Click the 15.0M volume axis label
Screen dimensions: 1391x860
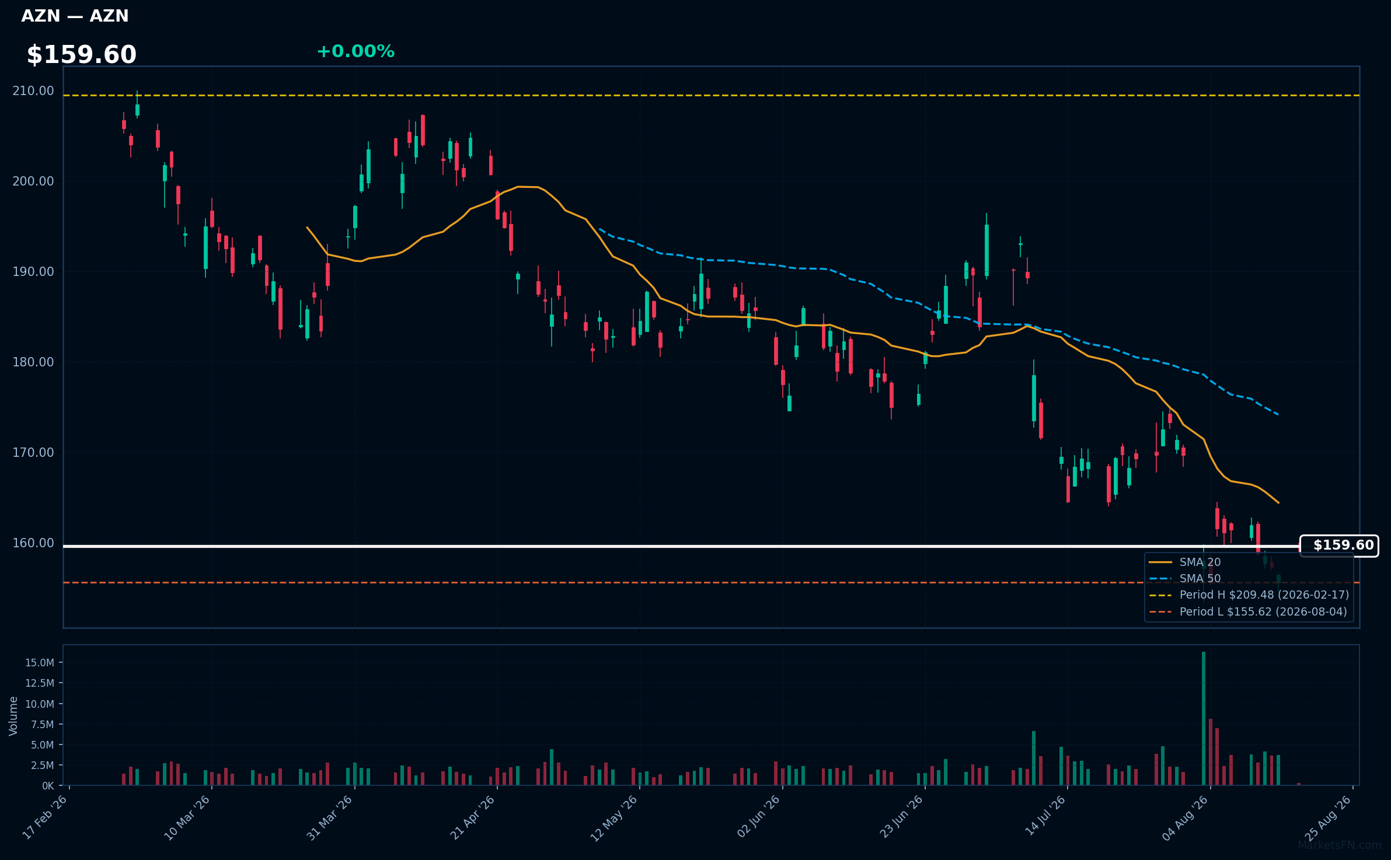point(40,663)
